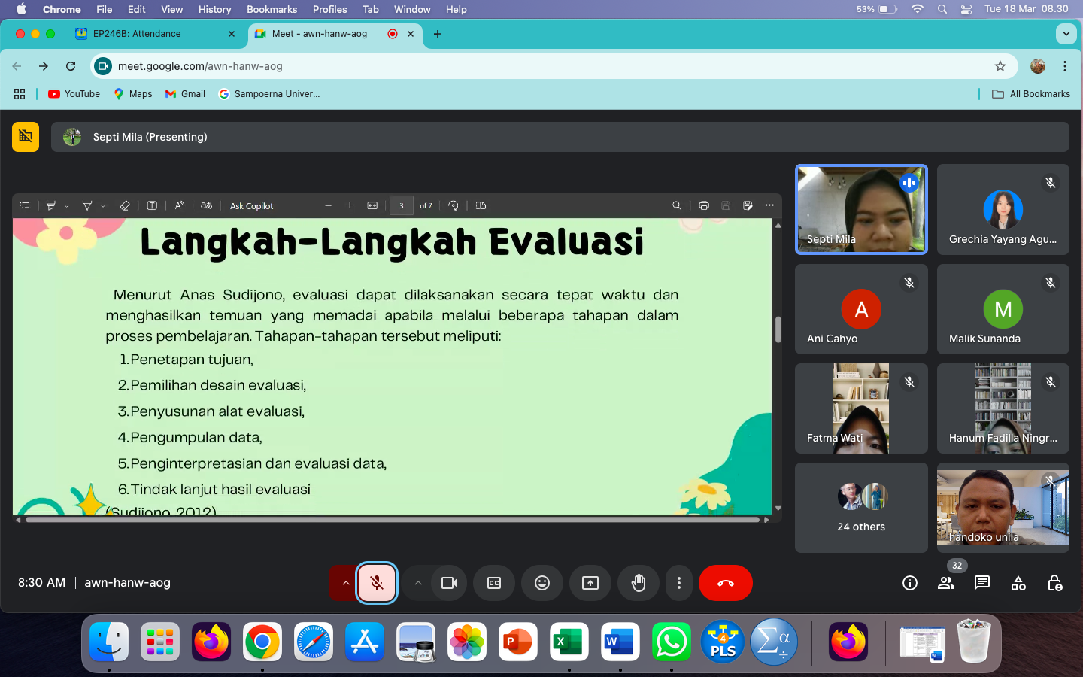Open meeting details info icon
The width and height of the screenshot is (1083, 677).
(910, 583)
